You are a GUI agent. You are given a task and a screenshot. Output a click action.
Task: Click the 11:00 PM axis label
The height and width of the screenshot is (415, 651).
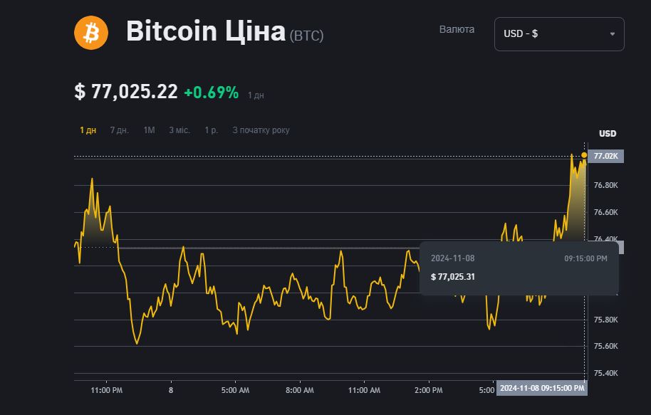click(108, 391)
